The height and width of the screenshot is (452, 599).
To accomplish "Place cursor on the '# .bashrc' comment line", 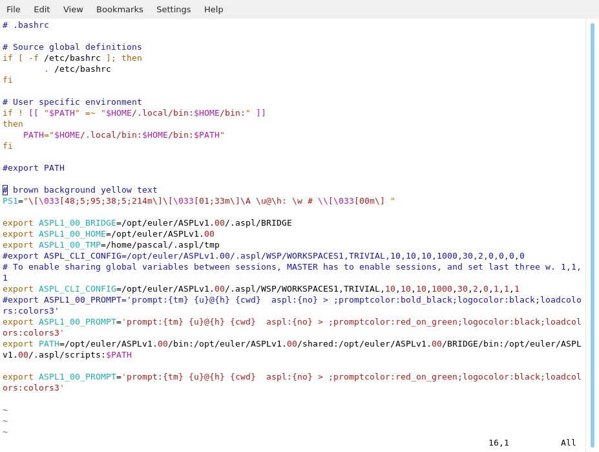I will 26,25.
